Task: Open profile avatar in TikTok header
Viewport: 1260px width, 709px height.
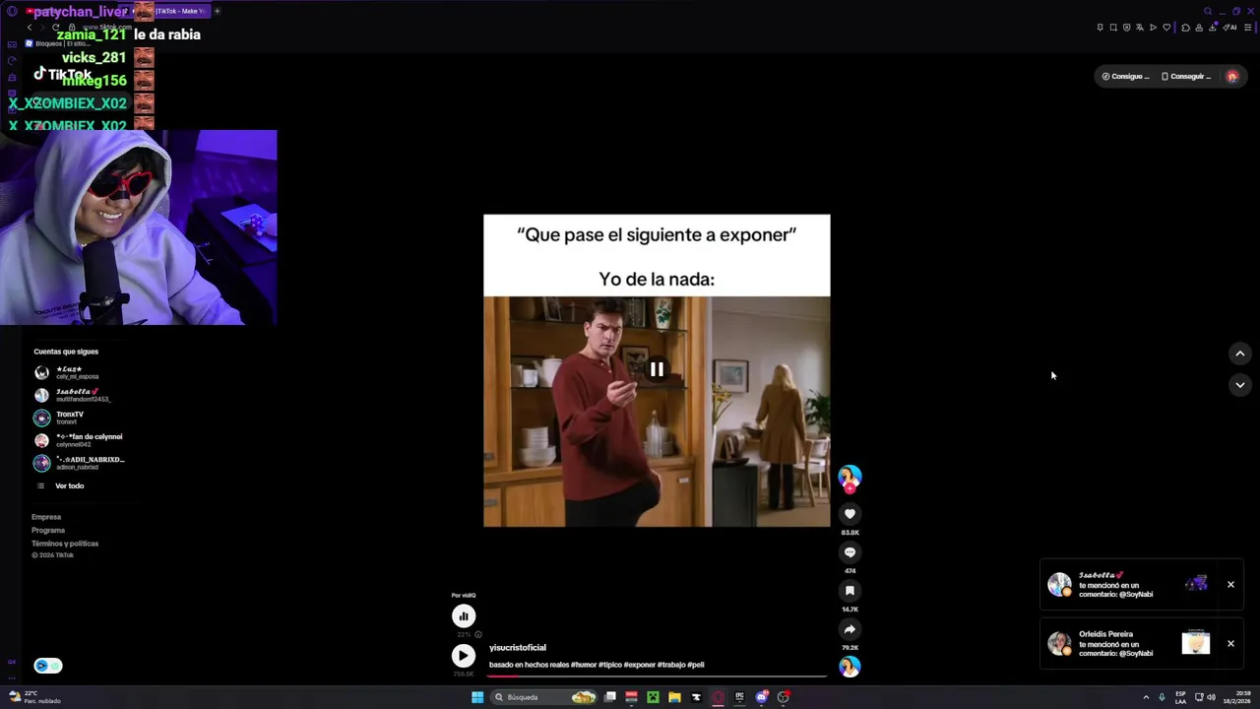Action: pyautogui.click(x=1231, y=76)
